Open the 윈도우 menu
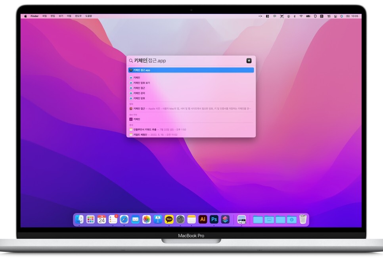The image size is (383, 261). coord(79,16)
